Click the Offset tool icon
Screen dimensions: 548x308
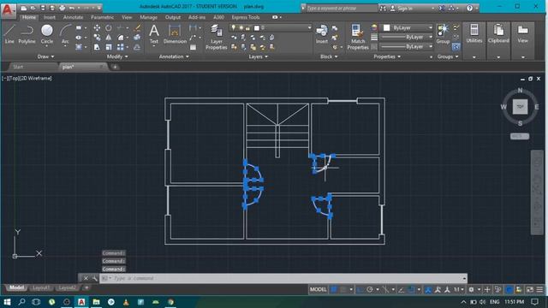(x=137, y=47)
